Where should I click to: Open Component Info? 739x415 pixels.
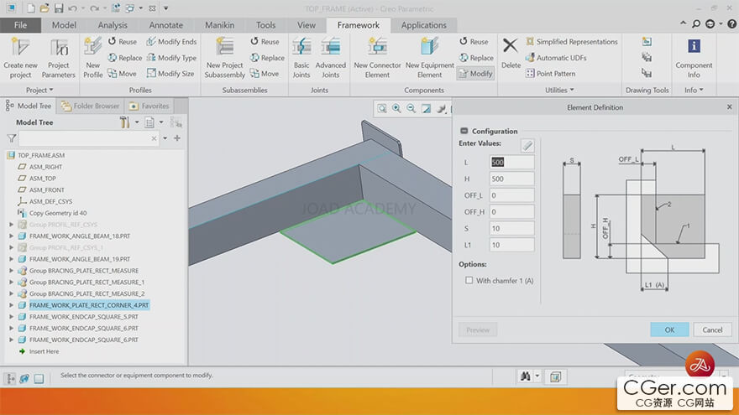[x=694, y=48]
